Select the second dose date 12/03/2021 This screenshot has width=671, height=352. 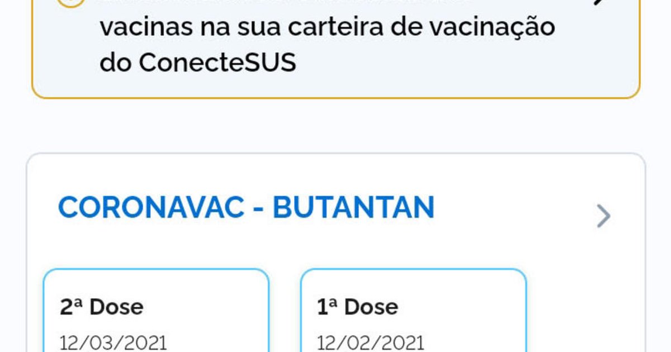pos(113,343)
